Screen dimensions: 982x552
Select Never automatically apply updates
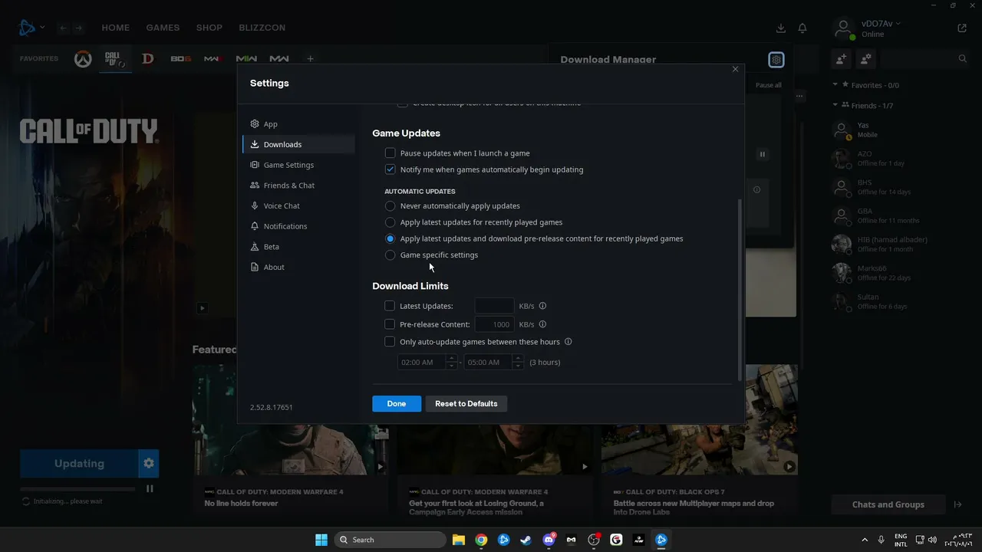(390, 206)
